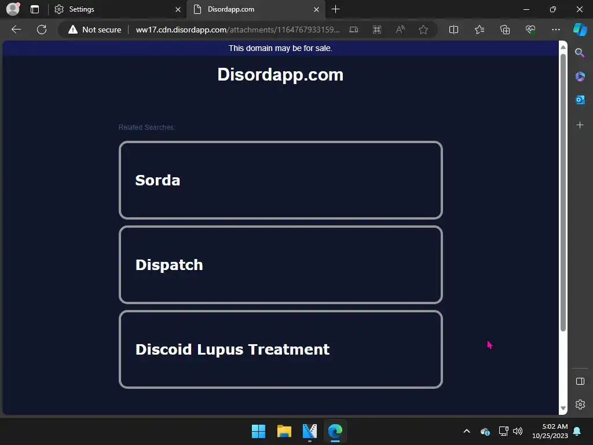Open Browser essentials heart icon
Viewport: 593px width, 445px height.
point(530,30)
